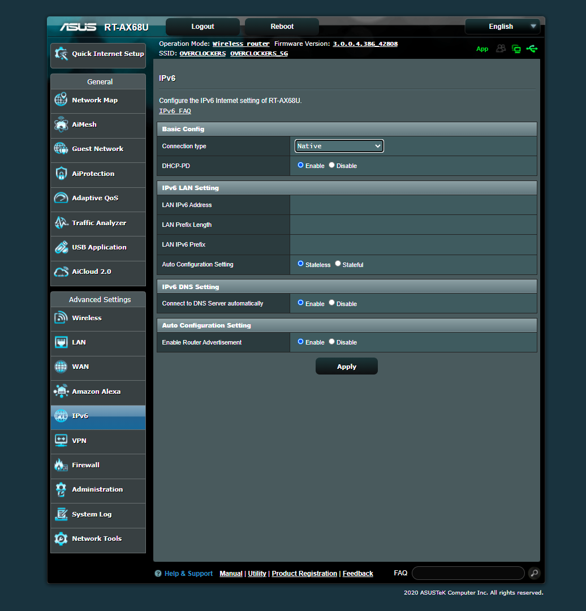The height and width of the screenshot is (611, 586).
Task: Click the Help & Support link
Action: point(188,574)
